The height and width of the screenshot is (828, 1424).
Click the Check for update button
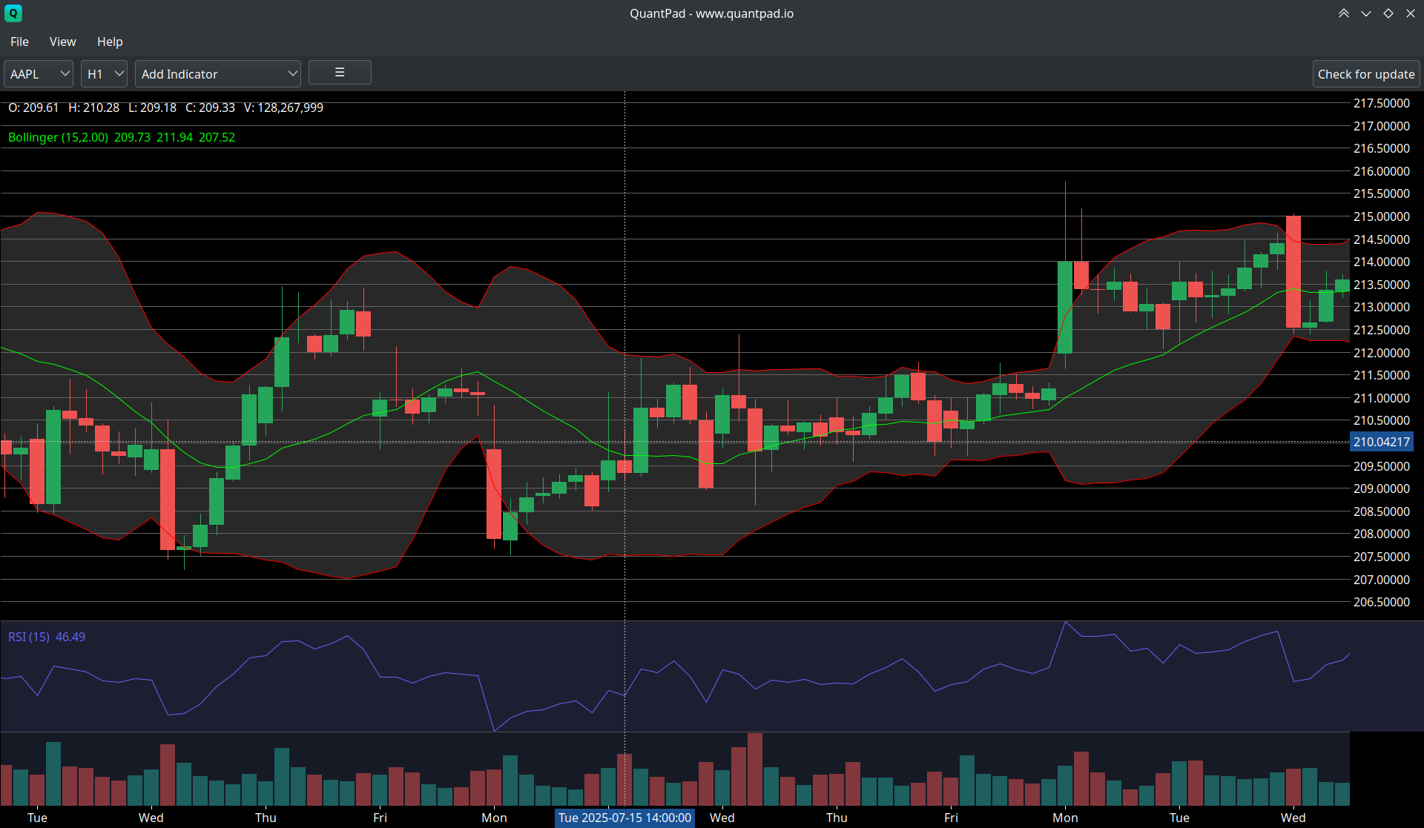click(1366, 74)
